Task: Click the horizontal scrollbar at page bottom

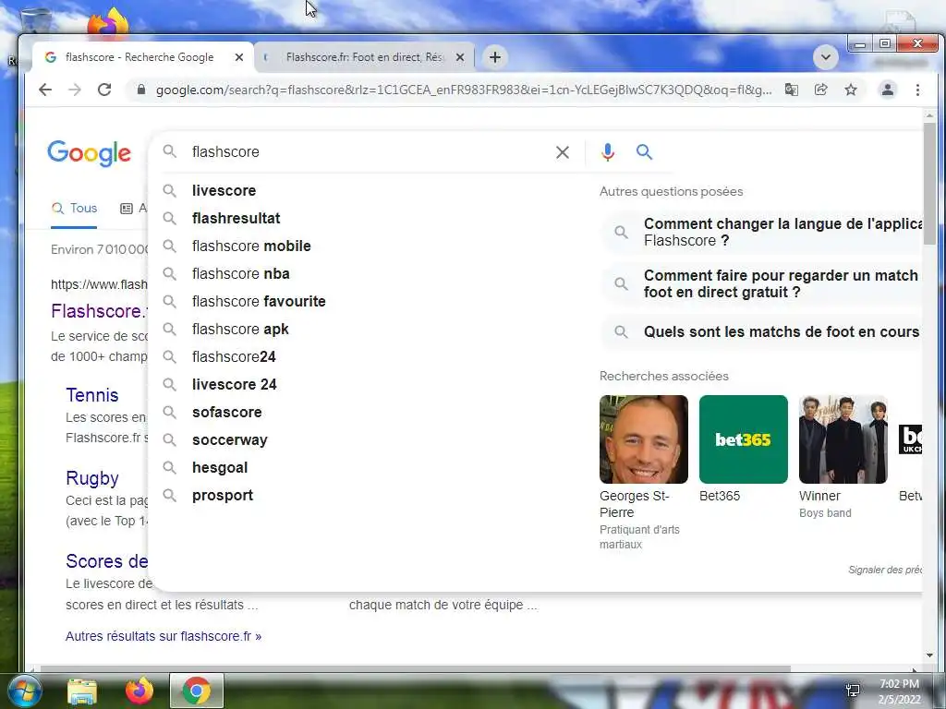Action: click(415, 668)
